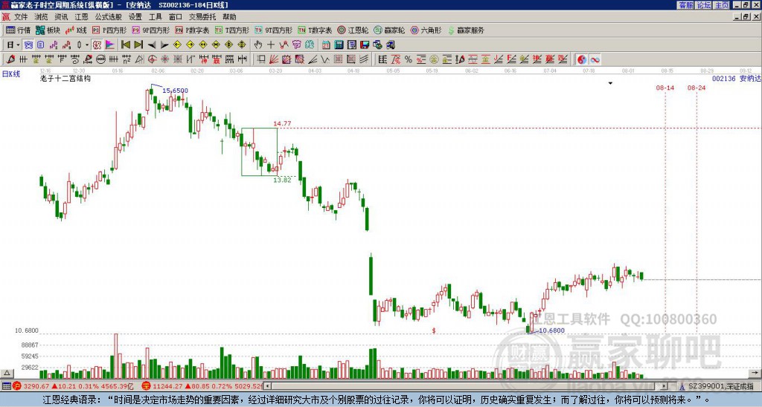
Task: Open the 公式选股 menu
Action: 108,17
